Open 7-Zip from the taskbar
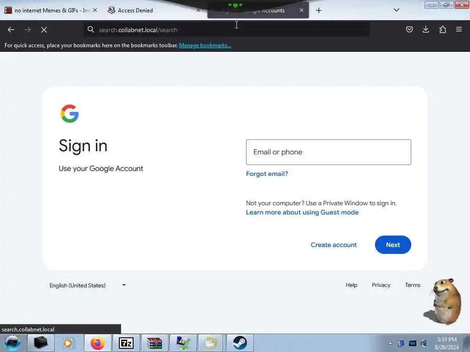470x352 pixels. pyautogui.click(x=126, y=343)
